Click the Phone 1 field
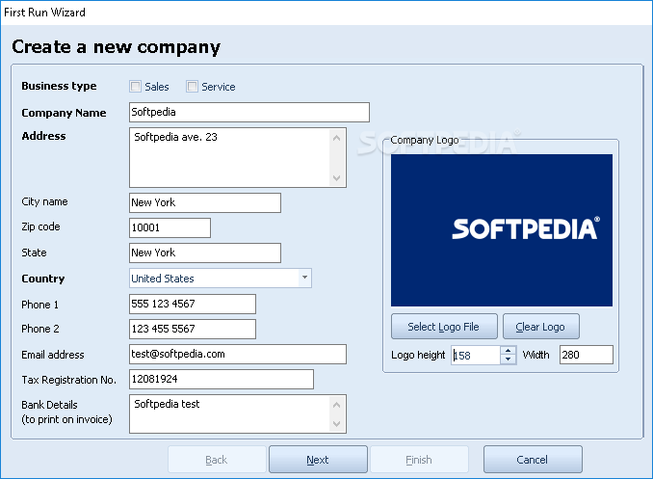 193,304
